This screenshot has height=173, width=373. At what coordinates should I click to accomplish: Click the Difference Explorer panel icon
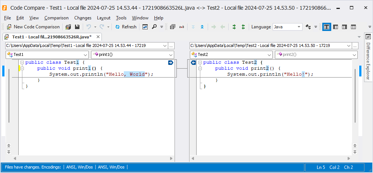[368, 37]
